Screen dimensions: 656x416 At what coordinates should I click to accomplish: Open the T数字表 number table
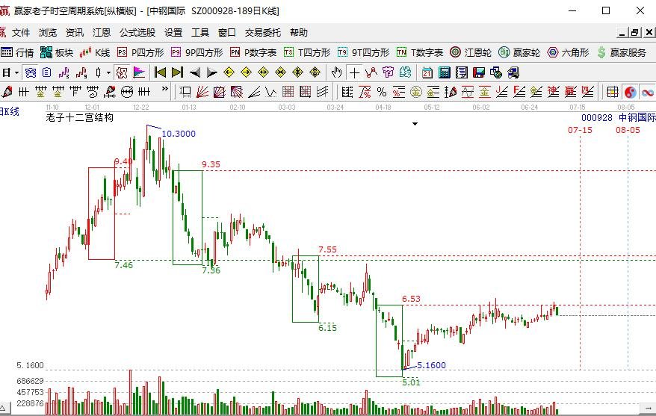click(x=420, y=52)
